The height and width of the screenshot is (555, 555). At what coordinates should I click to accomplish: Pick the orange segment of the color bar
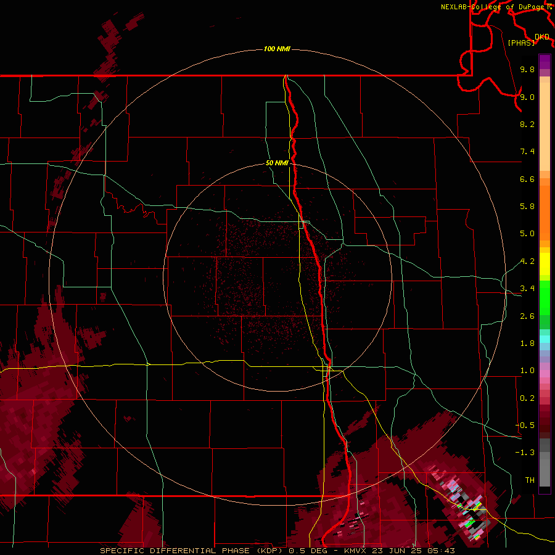tap(545, 212)
